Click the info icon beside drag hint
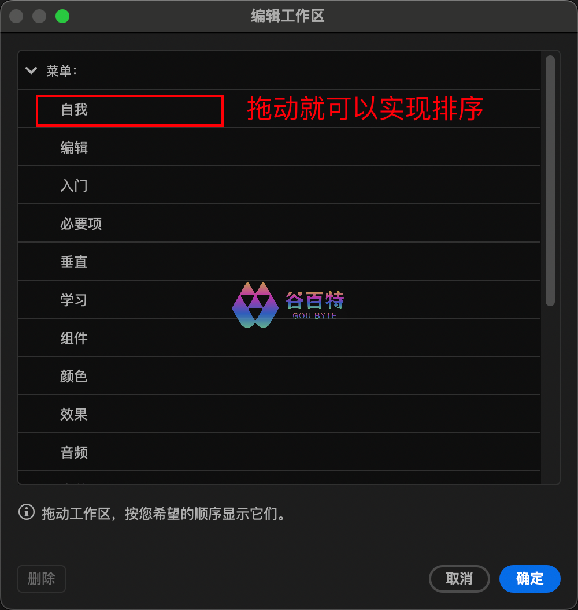The width and height of the screenshot is (578, 610). (x=27, y=512)
